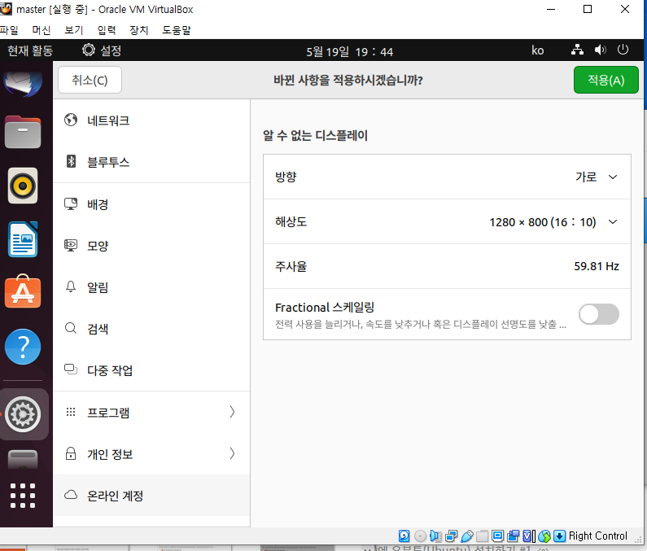Click the Right Control host key label

[597, 536]
